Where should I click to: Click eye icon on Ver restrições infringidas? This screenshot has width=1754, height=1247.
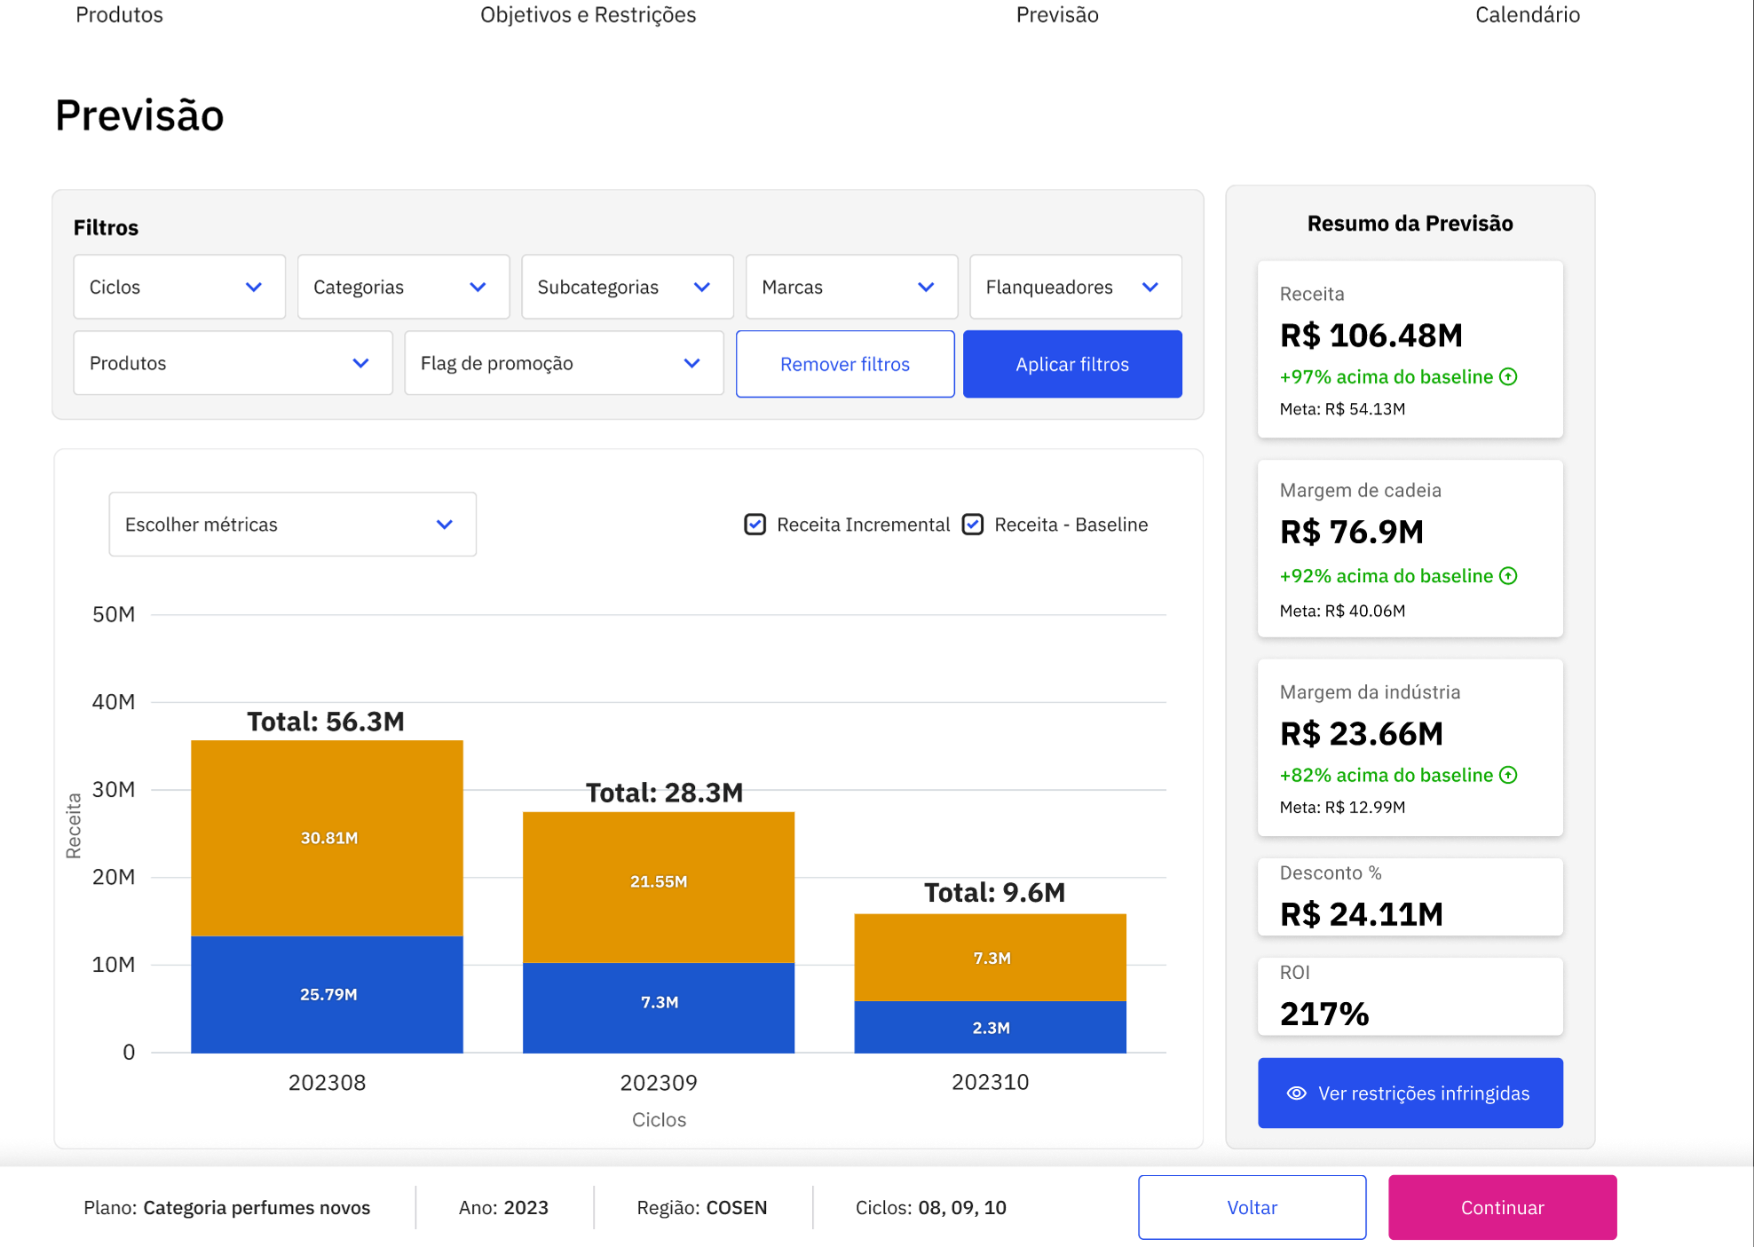[x=1296, y=1093]
